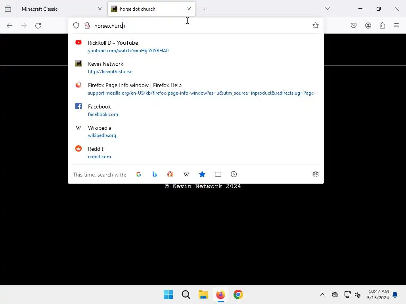The image size is (406, 304).
Task: Open Windows Start menu
Action: tap(168, 294)
